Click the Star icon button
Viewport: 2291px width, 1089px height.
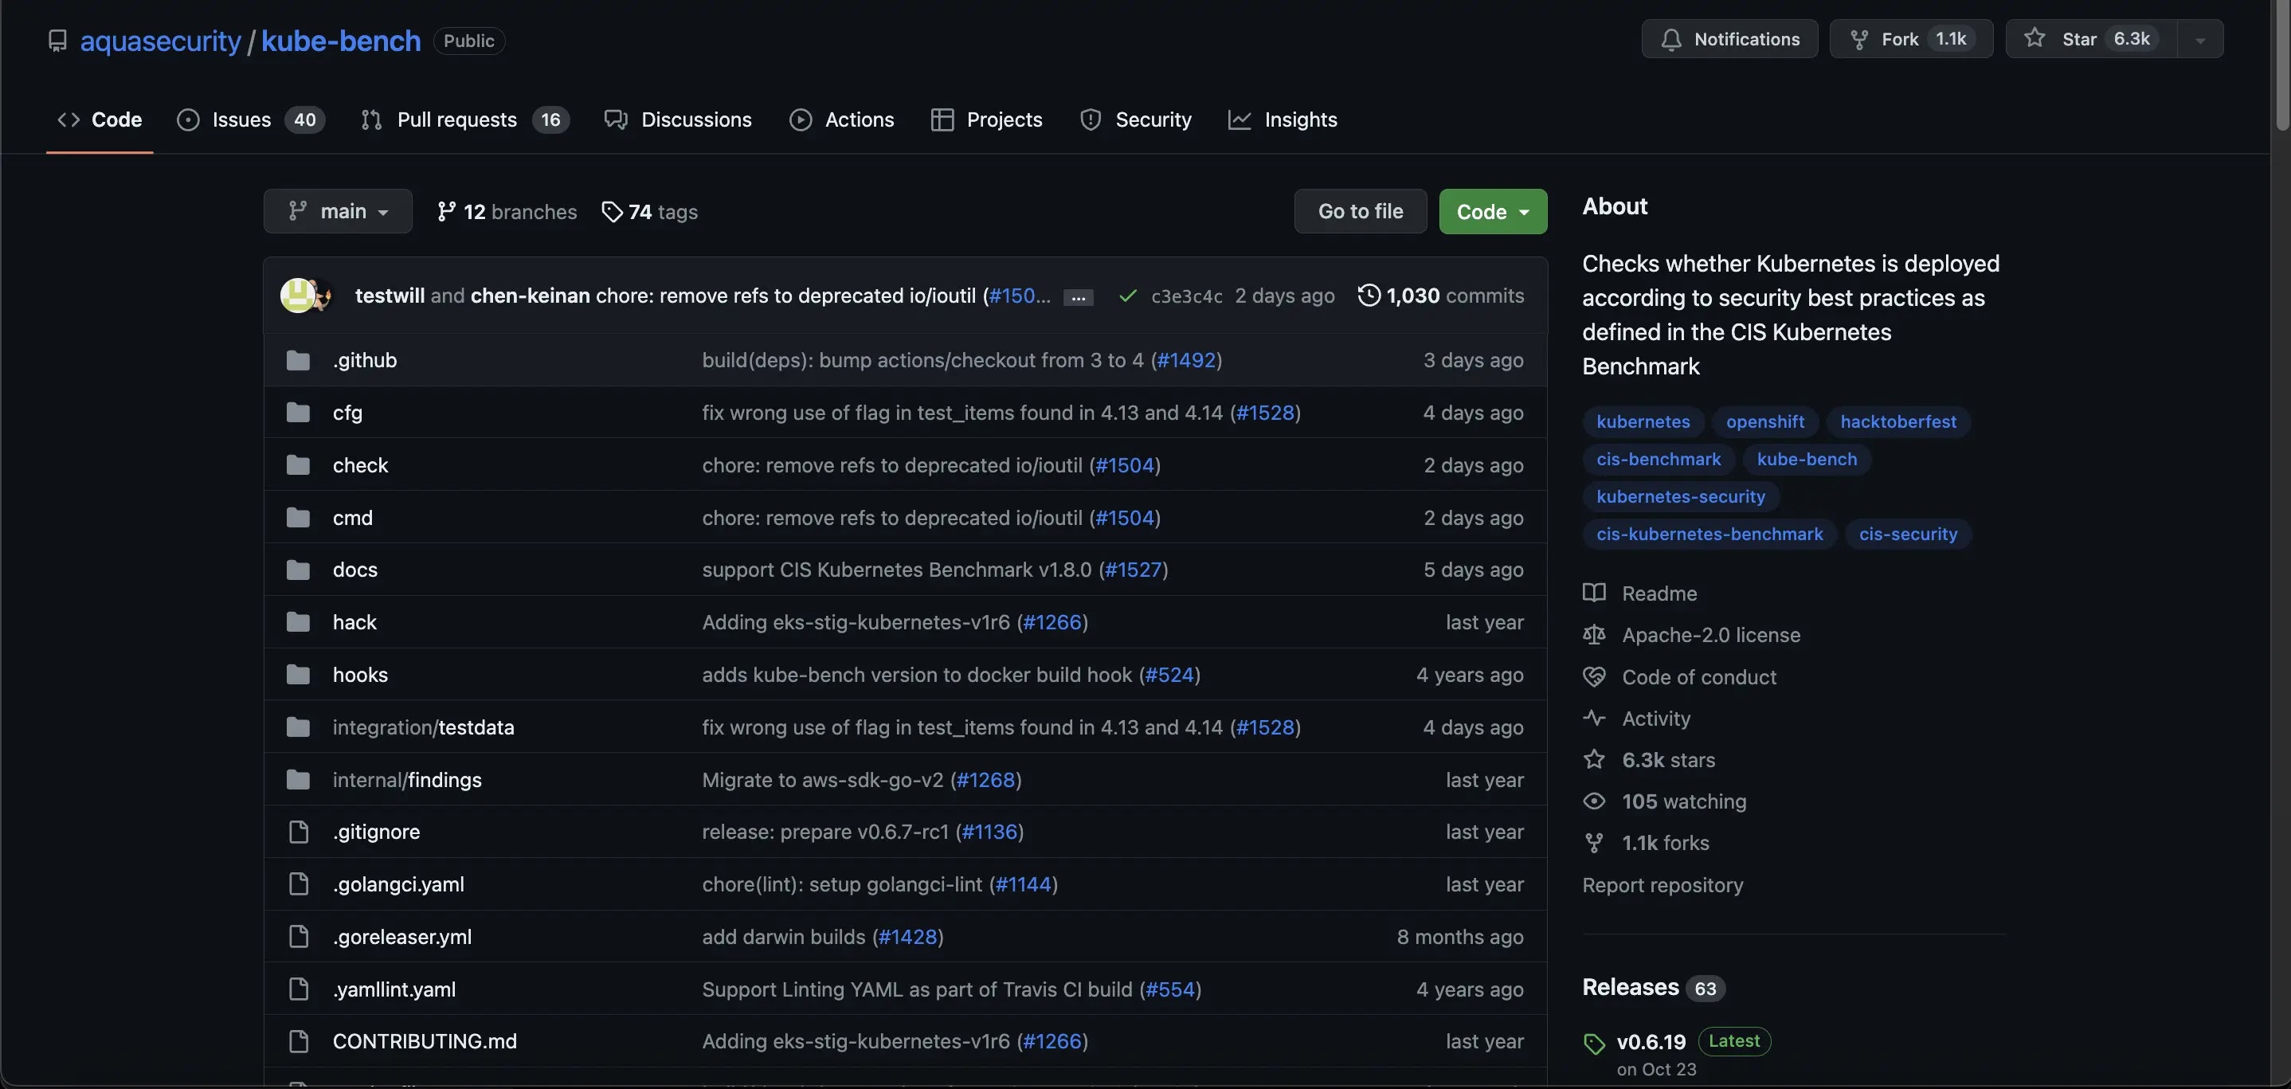pos(2034,38)
